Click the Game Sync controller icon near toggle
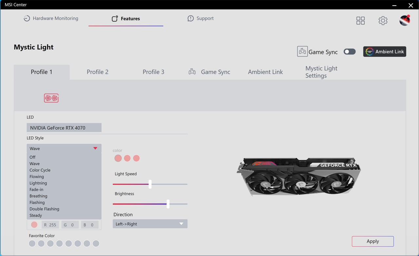Image resolution: width=419 pixels, height=256 pixels. coord(302,51)
